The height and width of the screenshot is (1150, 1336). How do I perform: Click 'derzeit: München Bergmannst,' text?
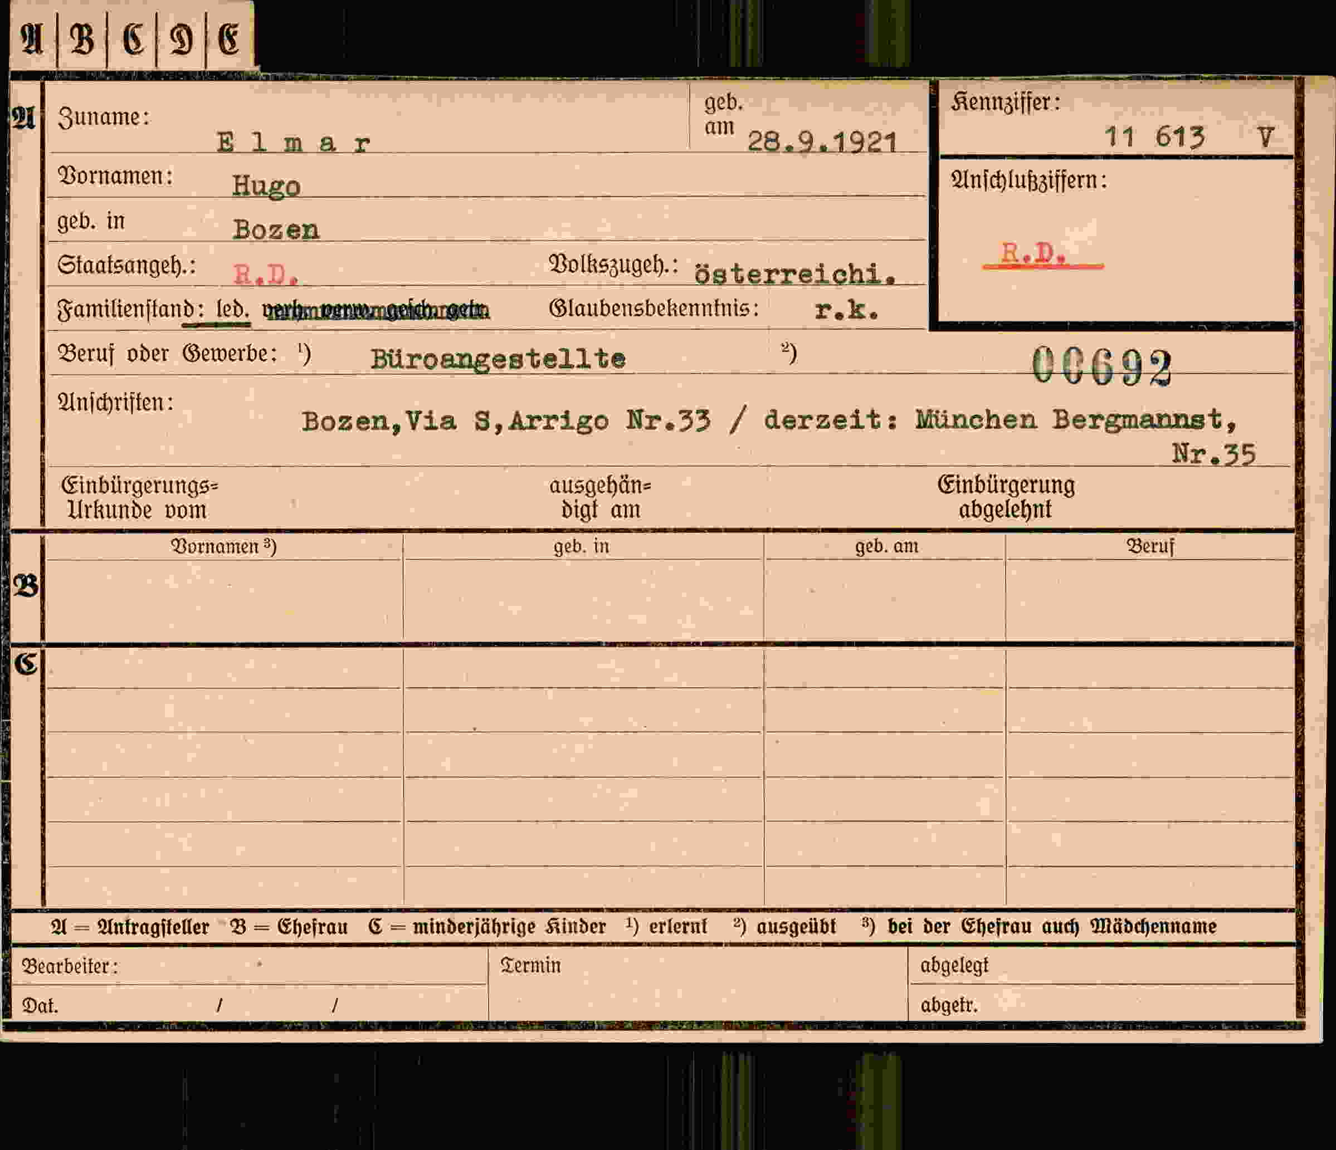tap(1000, 420)
